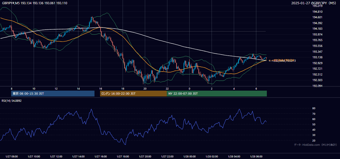Click the 193.556 price axis label
Viewport: 340px width, 159px height.
pos(317,46)
